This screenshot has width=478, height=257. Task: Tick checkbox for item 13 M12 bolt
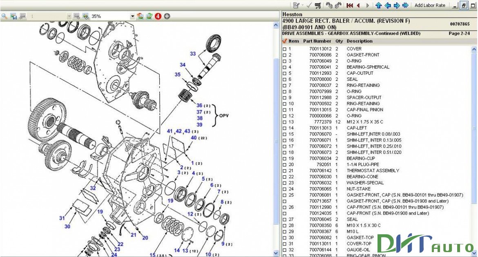(x=285, y=122)
